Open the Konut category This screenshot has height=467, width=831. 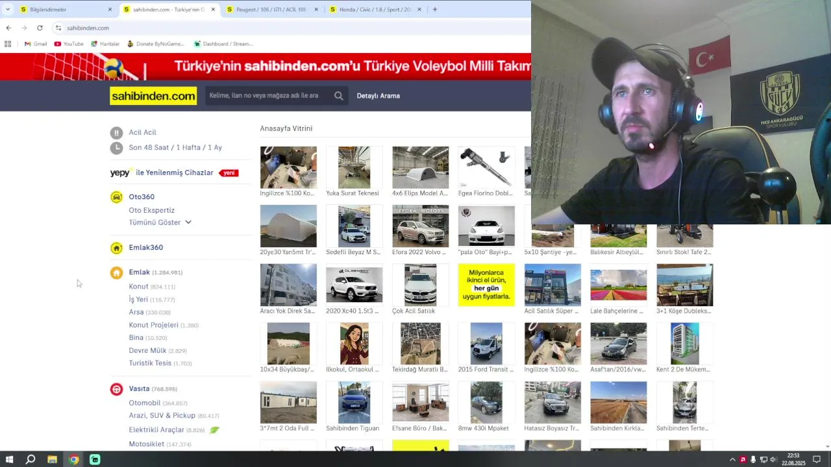pos(138,287)
